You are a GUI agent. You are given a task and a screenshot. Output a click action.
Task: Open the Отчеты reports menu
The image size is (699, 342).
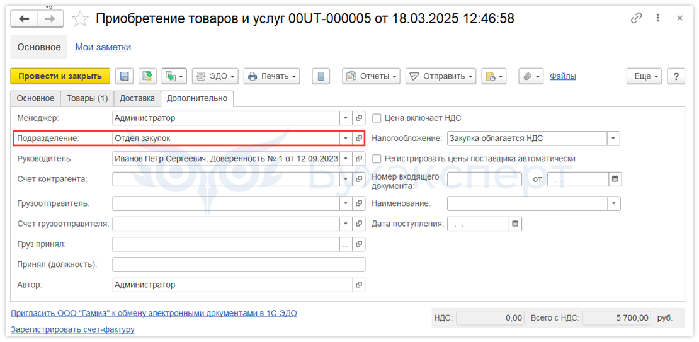coord(371,76)
